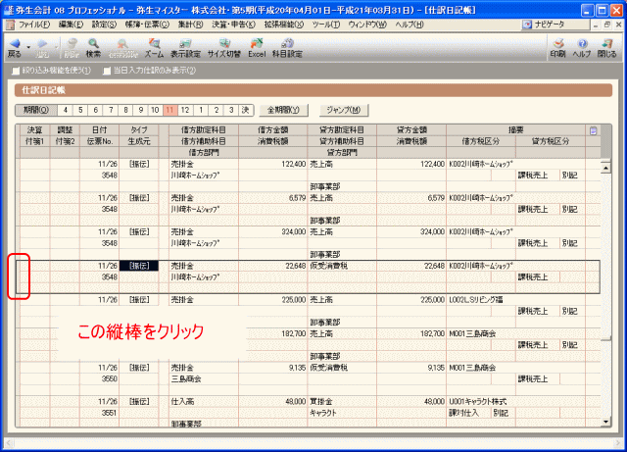
Task: Select month 8 in the period bar
Action: pos(125,110)
